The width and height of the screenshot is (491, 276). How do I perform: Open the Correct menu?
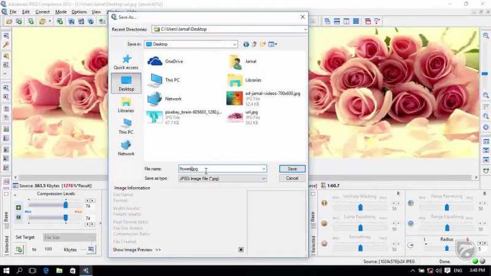[42, 12]
